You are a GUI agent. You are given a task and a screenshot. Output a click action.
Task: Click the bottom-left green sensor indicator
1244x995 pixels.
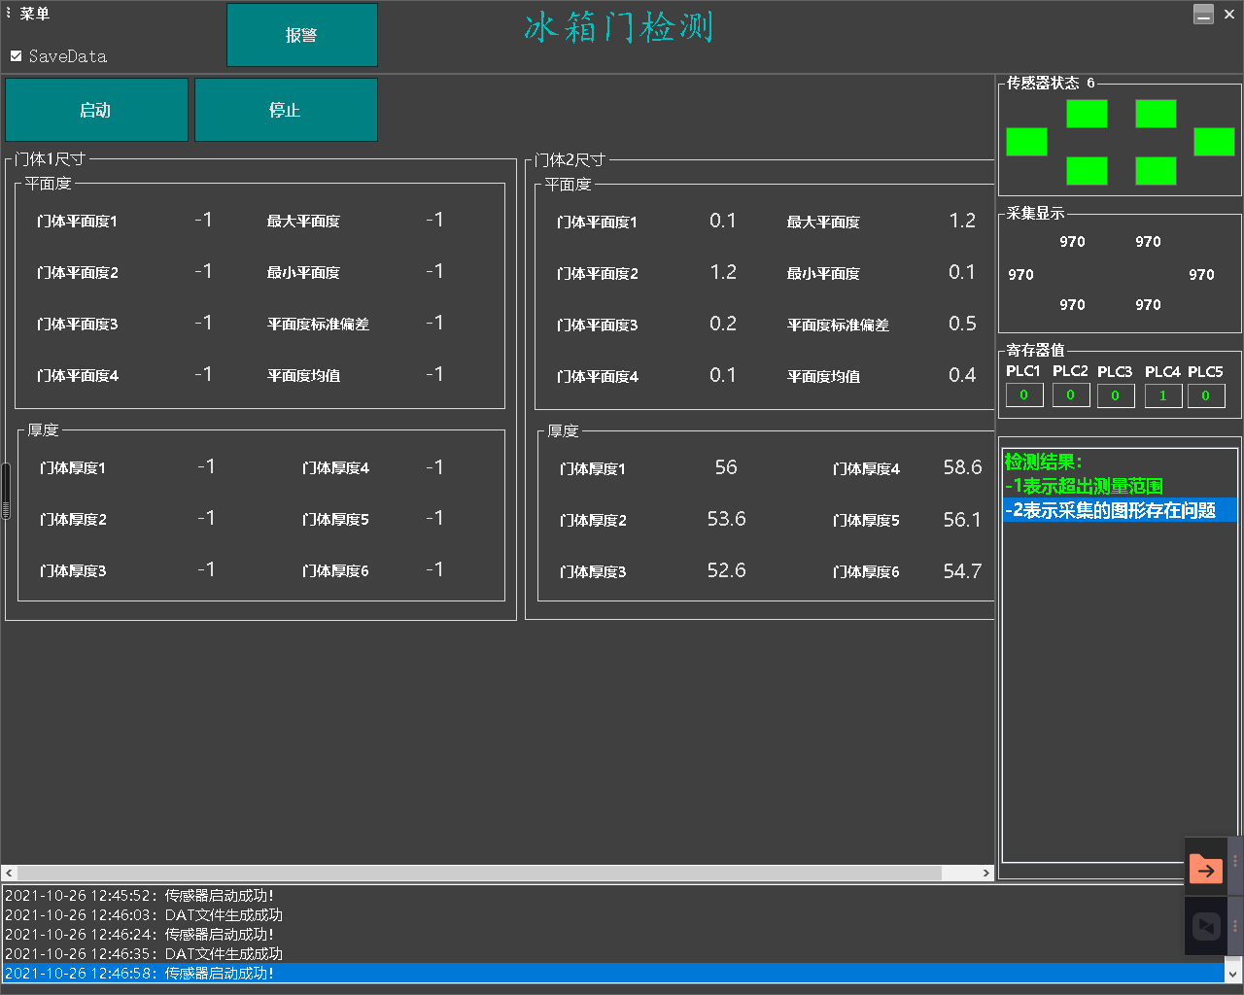click(1087, 171)
